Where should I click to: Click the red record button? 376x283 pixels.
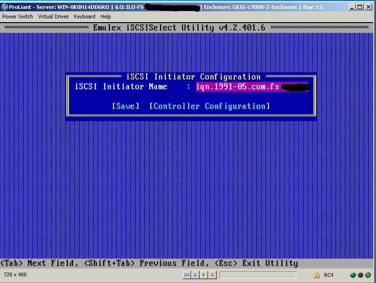coord(212,275)
